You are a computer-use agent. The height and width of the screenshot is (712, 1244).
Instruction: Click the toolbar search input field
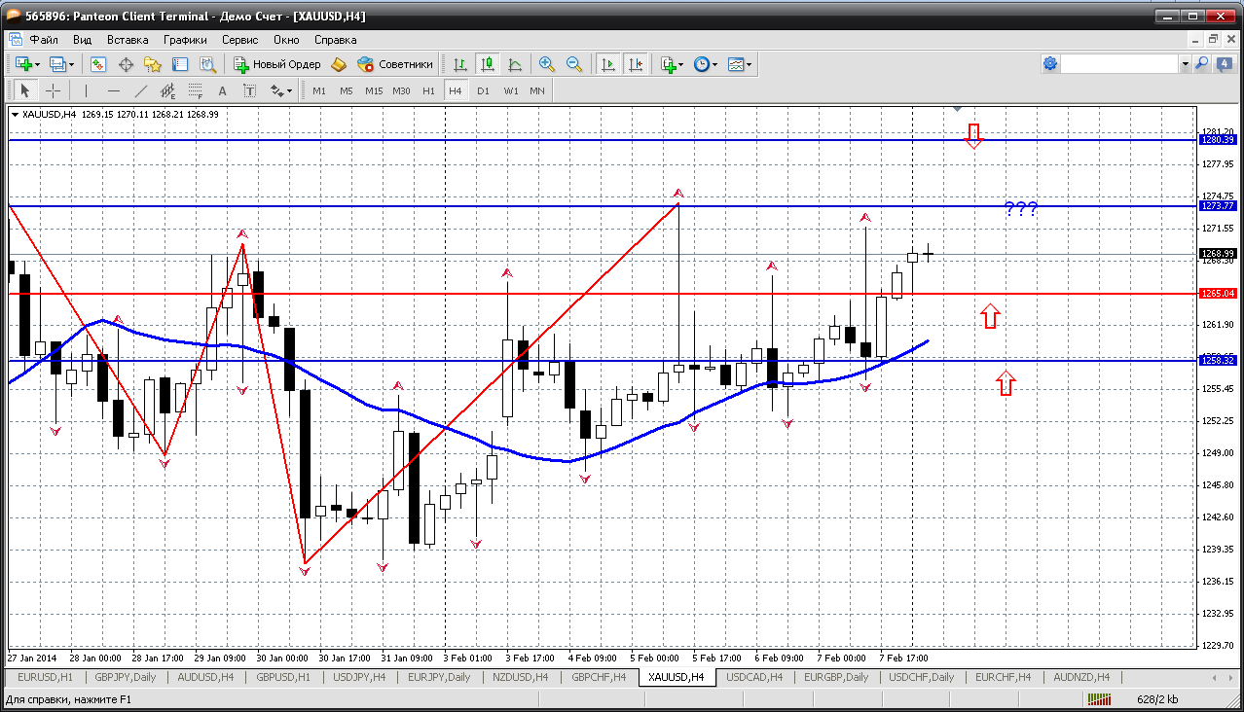click(x=1119, y=63)
